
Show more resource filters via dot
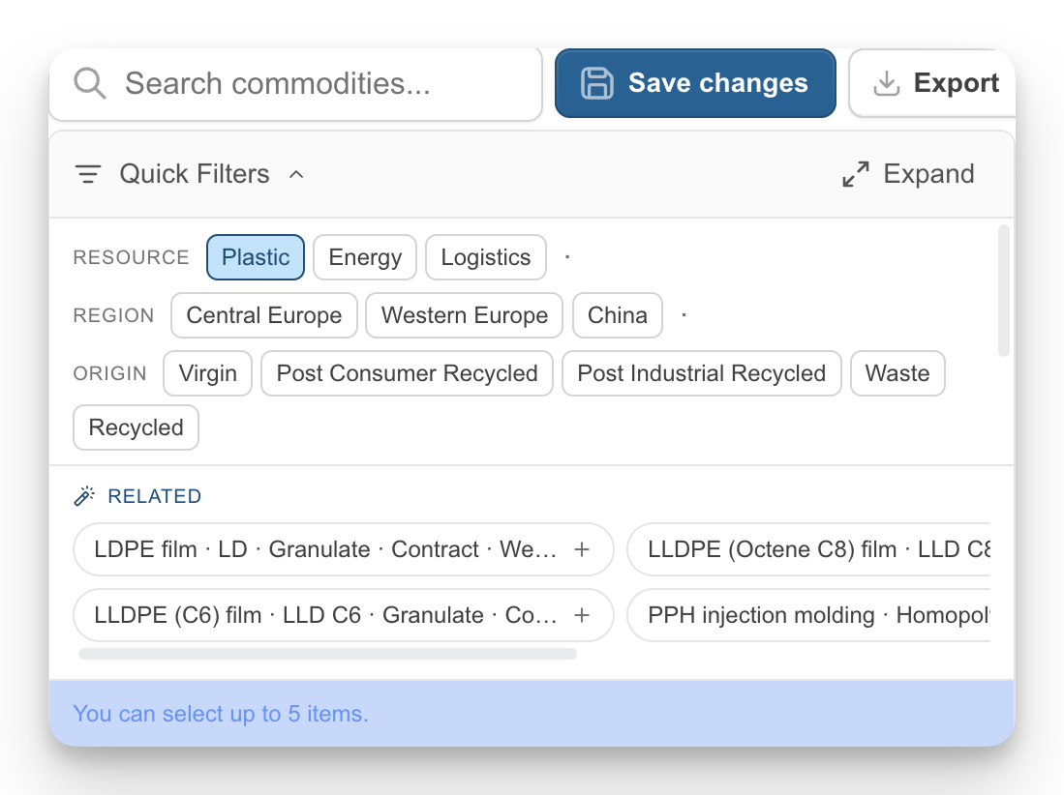567,257
